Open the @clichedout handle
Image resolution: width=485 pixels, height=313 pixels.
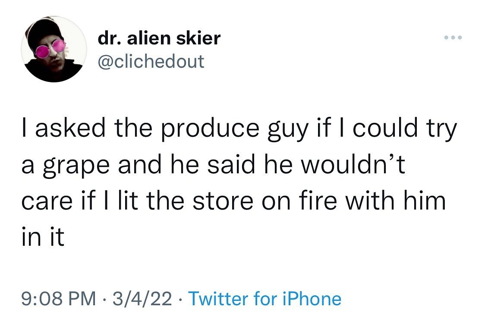151,61
